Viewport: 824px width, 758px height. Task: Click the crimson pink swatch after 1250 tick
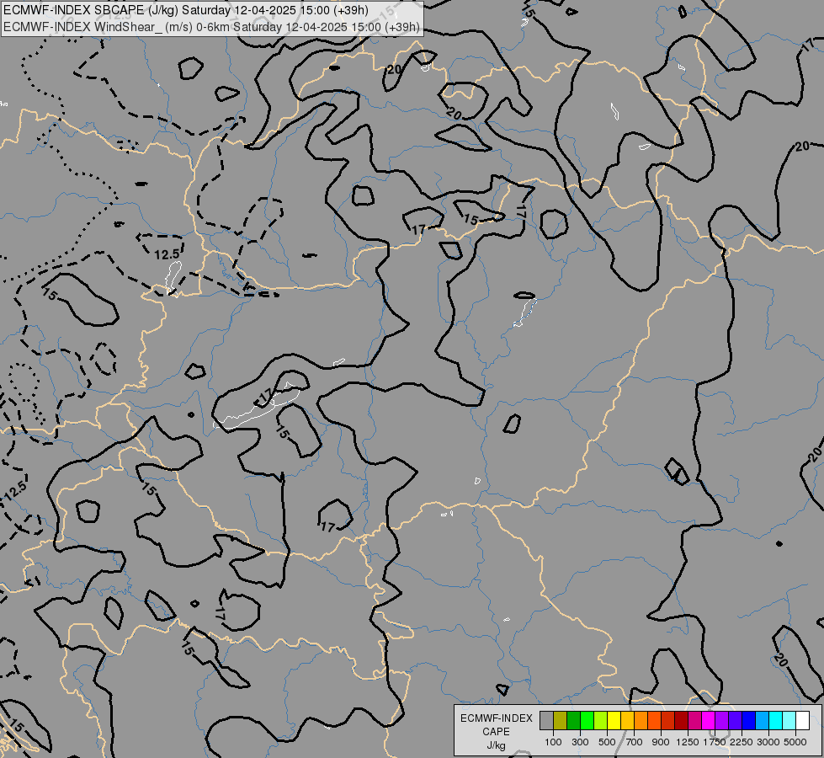[x=694, y=720]
